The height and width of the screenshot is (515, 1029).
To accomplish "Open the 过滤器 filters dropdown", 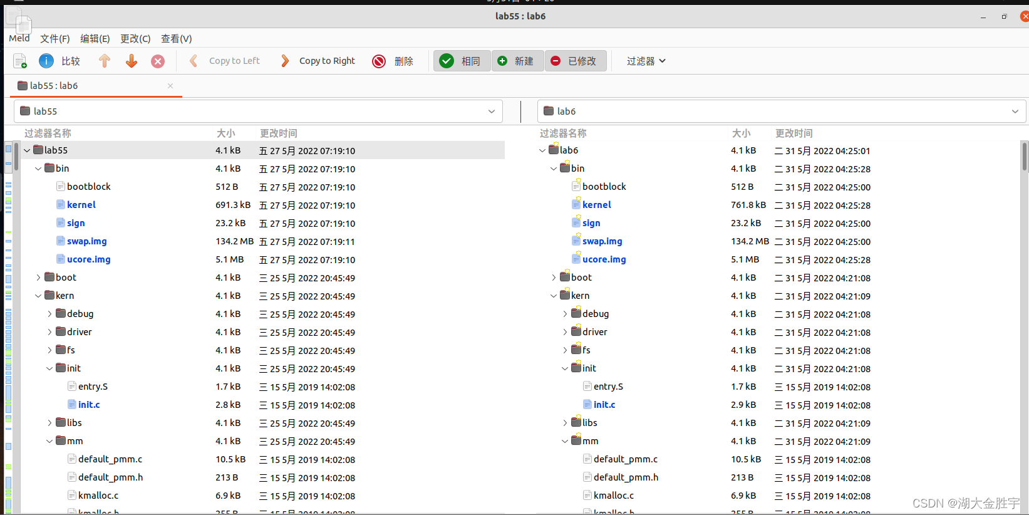I will [x=646, y=61].
